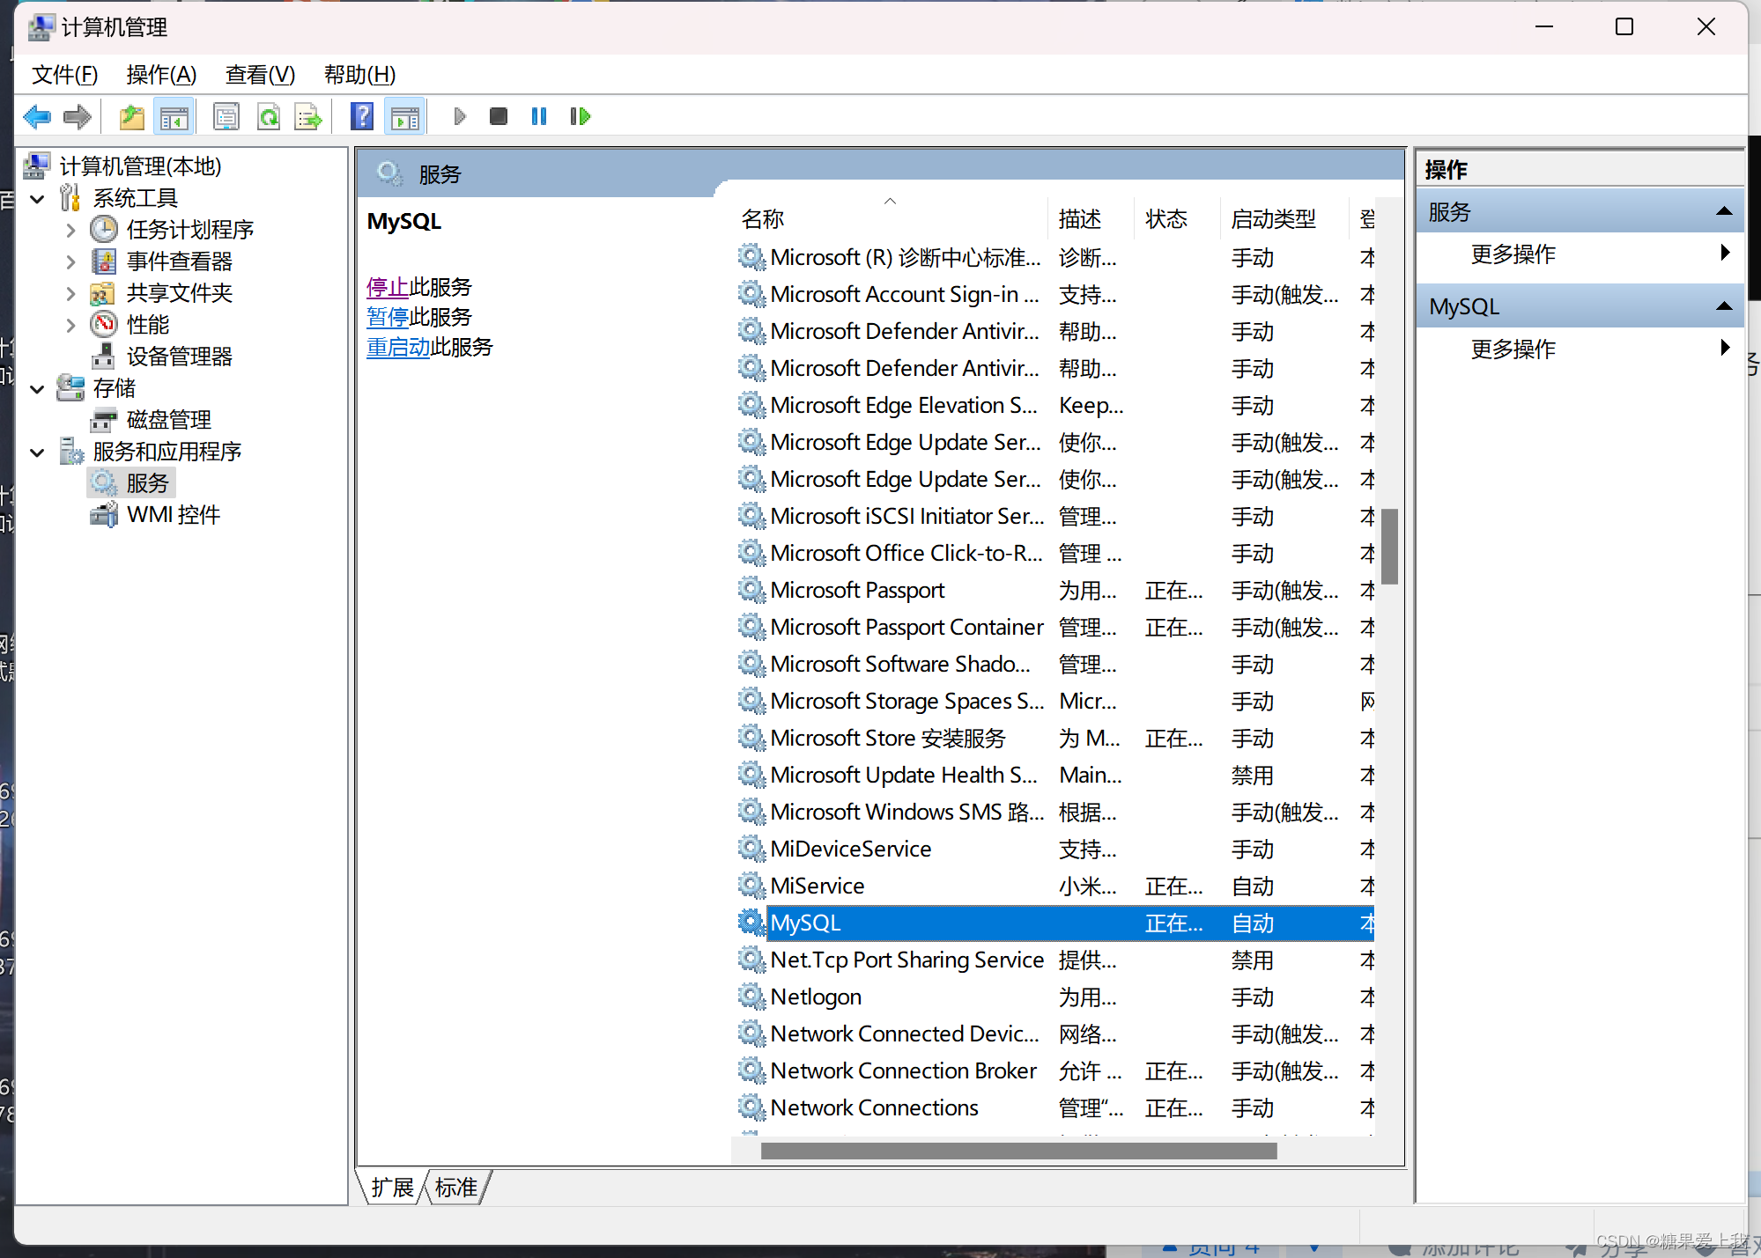This screenshot has width=1761, height=1258.
Task: Click gear icon of MySQL service row
Action: pyautogui.click(x=751, y=923)
